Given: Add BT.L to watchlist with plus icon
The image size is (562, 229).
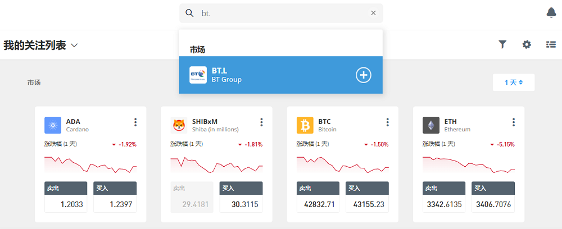Looking at the screenshot, I should pos(364,75).
